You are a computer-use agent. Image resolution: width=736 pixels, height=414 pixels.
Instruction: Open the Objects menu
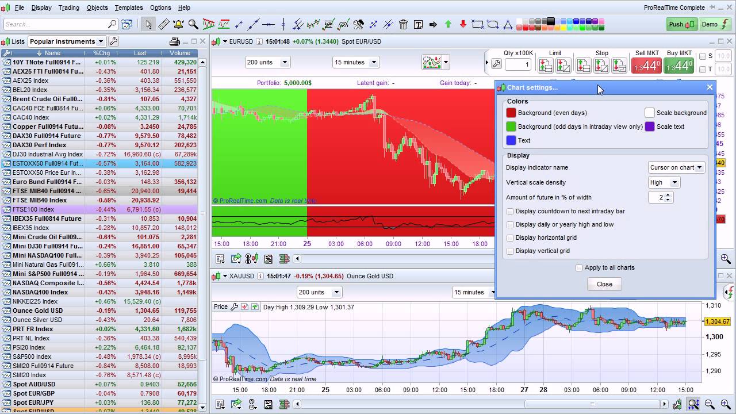click(97, 7)
